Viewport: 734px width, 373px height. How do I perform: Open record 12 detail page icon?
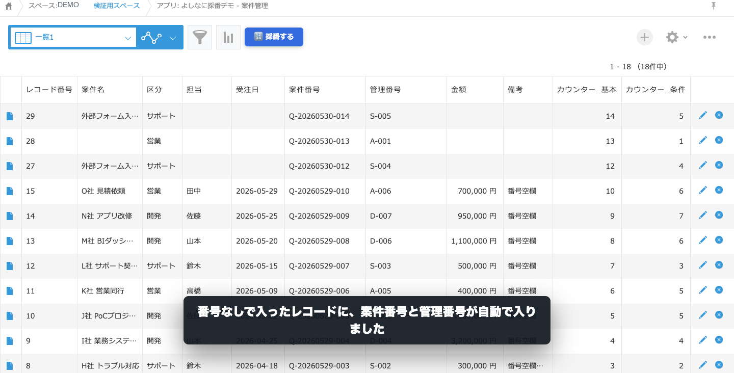[x=10, y=266]
